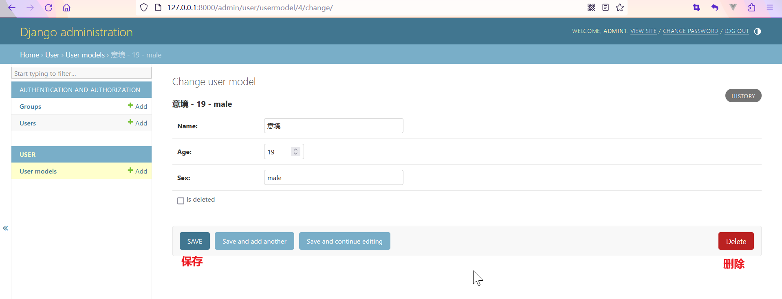The height and width of the screenshot is (299, 782).
Task: Open the CHANGE PASSWORD link
Action: pos(690,31)
